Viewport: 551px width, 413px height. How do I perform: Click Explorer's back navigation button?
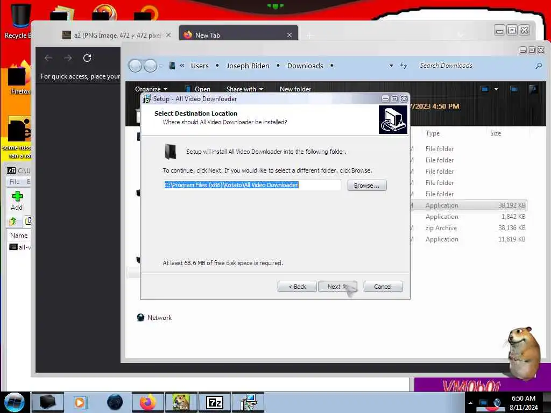click(135, 66)
